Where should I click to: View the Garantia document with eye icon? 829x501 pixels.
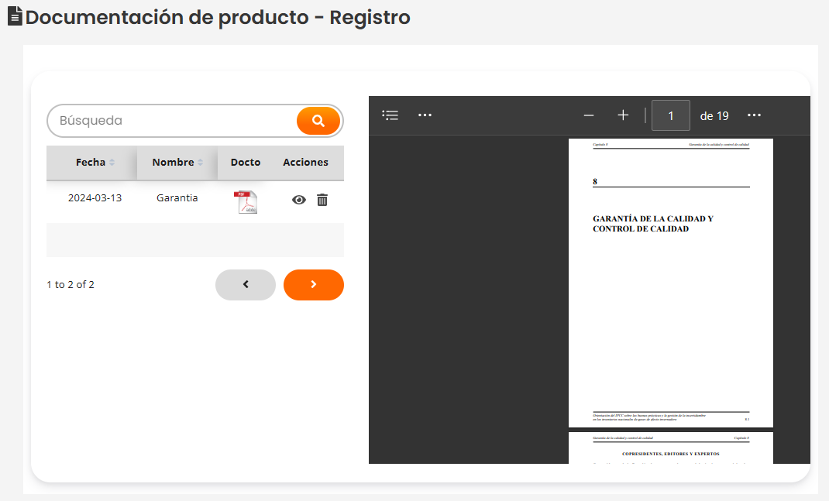click(x=298, y=200)
